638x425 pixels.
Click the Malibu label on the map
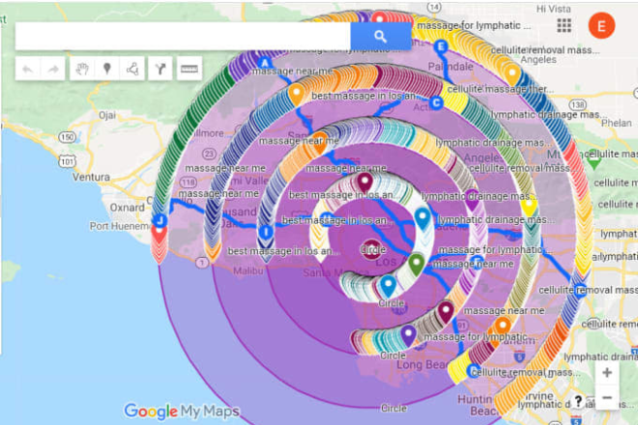pos(248,270)
